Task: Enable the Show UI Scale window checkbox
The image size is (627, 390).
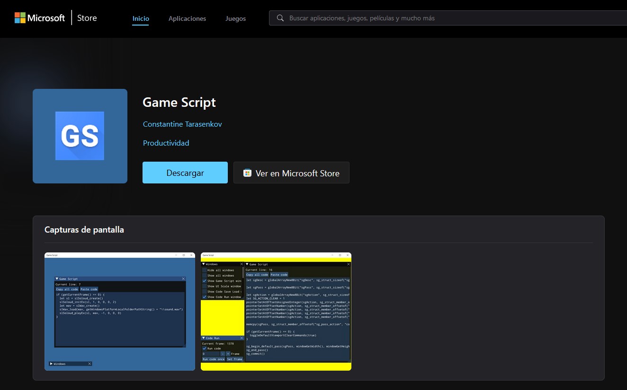Action: (205, 286)
